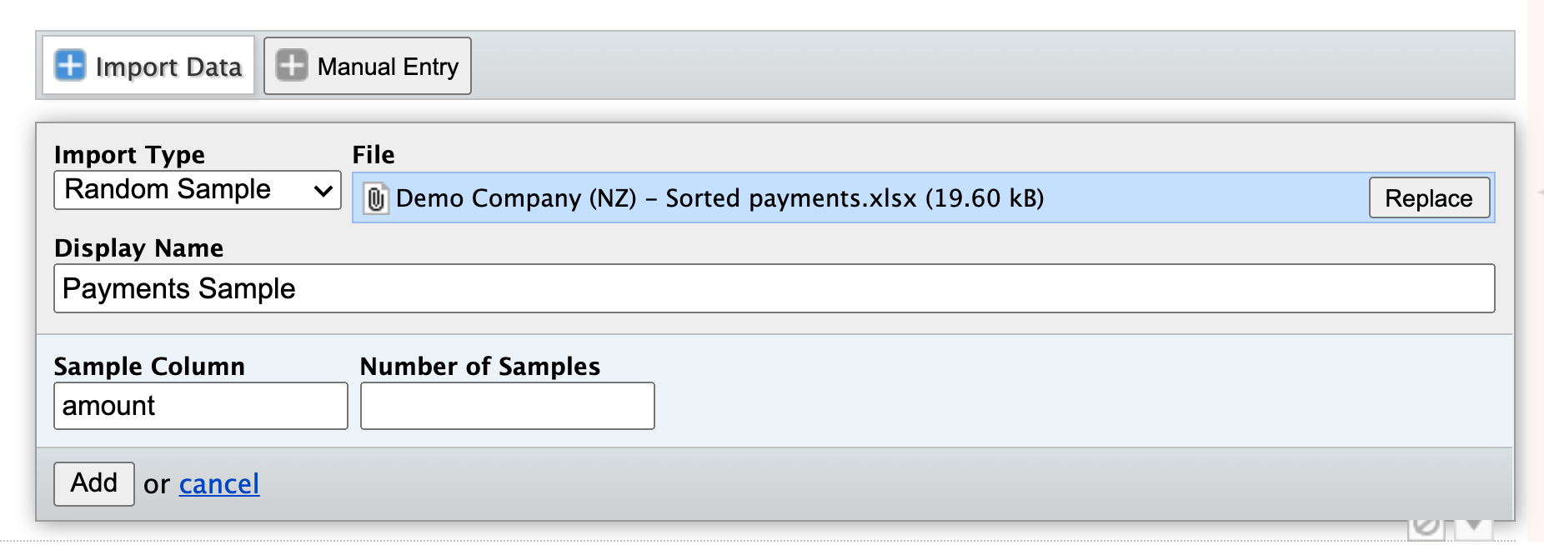Image resolution: width=1544 pixels, height=545 pixels.
Task: Click the prohibit icon at bottom right
Action: coord(1426,524)
